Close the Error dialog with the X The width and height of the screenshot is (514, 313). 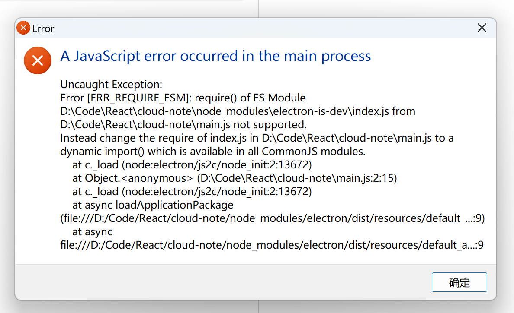[482, 28]
